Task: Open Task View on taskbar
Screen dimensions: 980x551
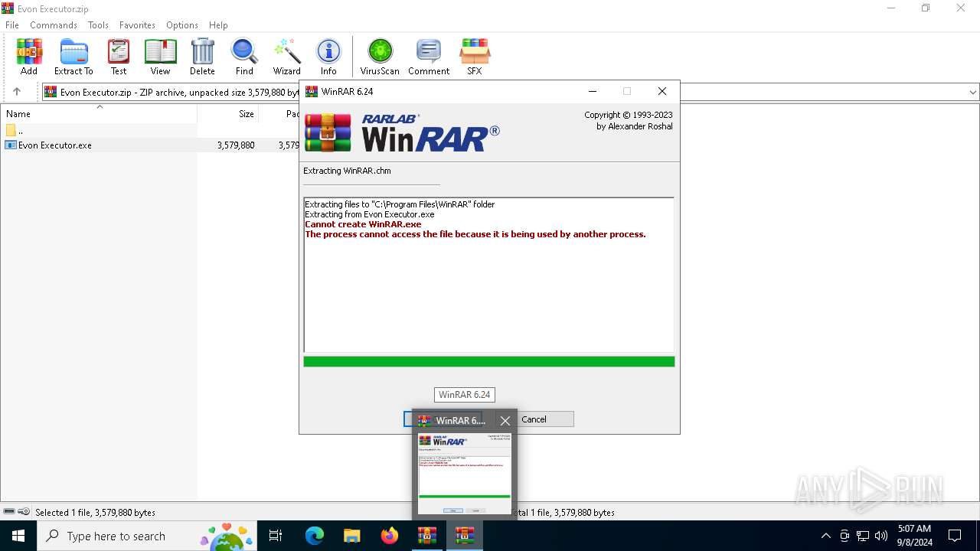Action: [x=276, y=536]
